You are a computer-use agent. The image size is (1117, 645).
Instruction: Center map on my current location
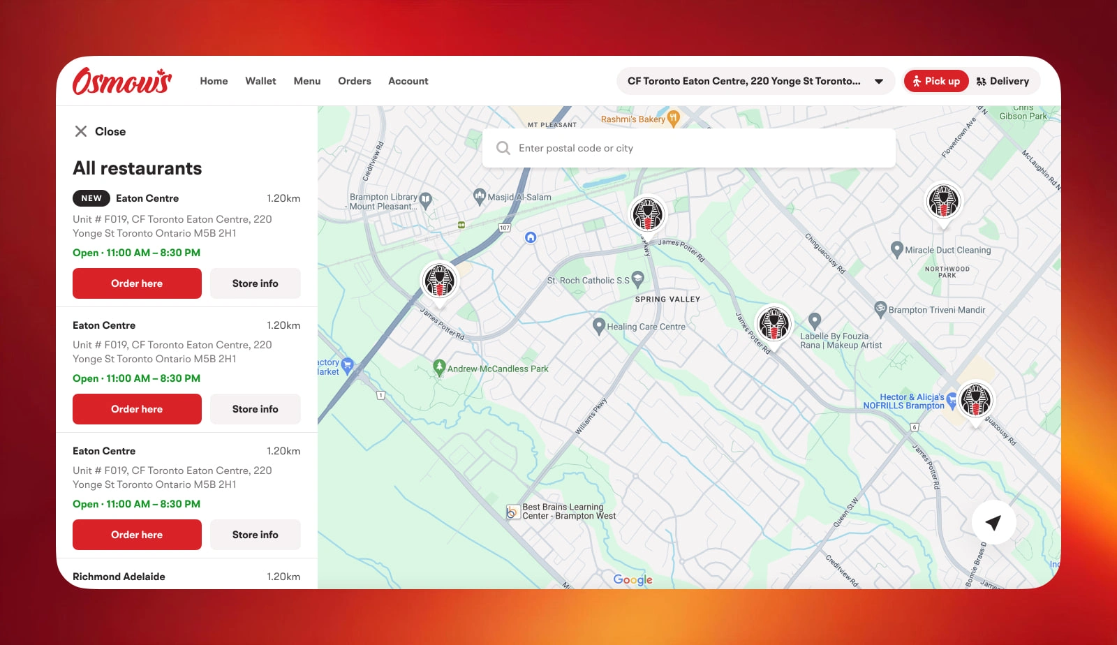pos(993,522)
